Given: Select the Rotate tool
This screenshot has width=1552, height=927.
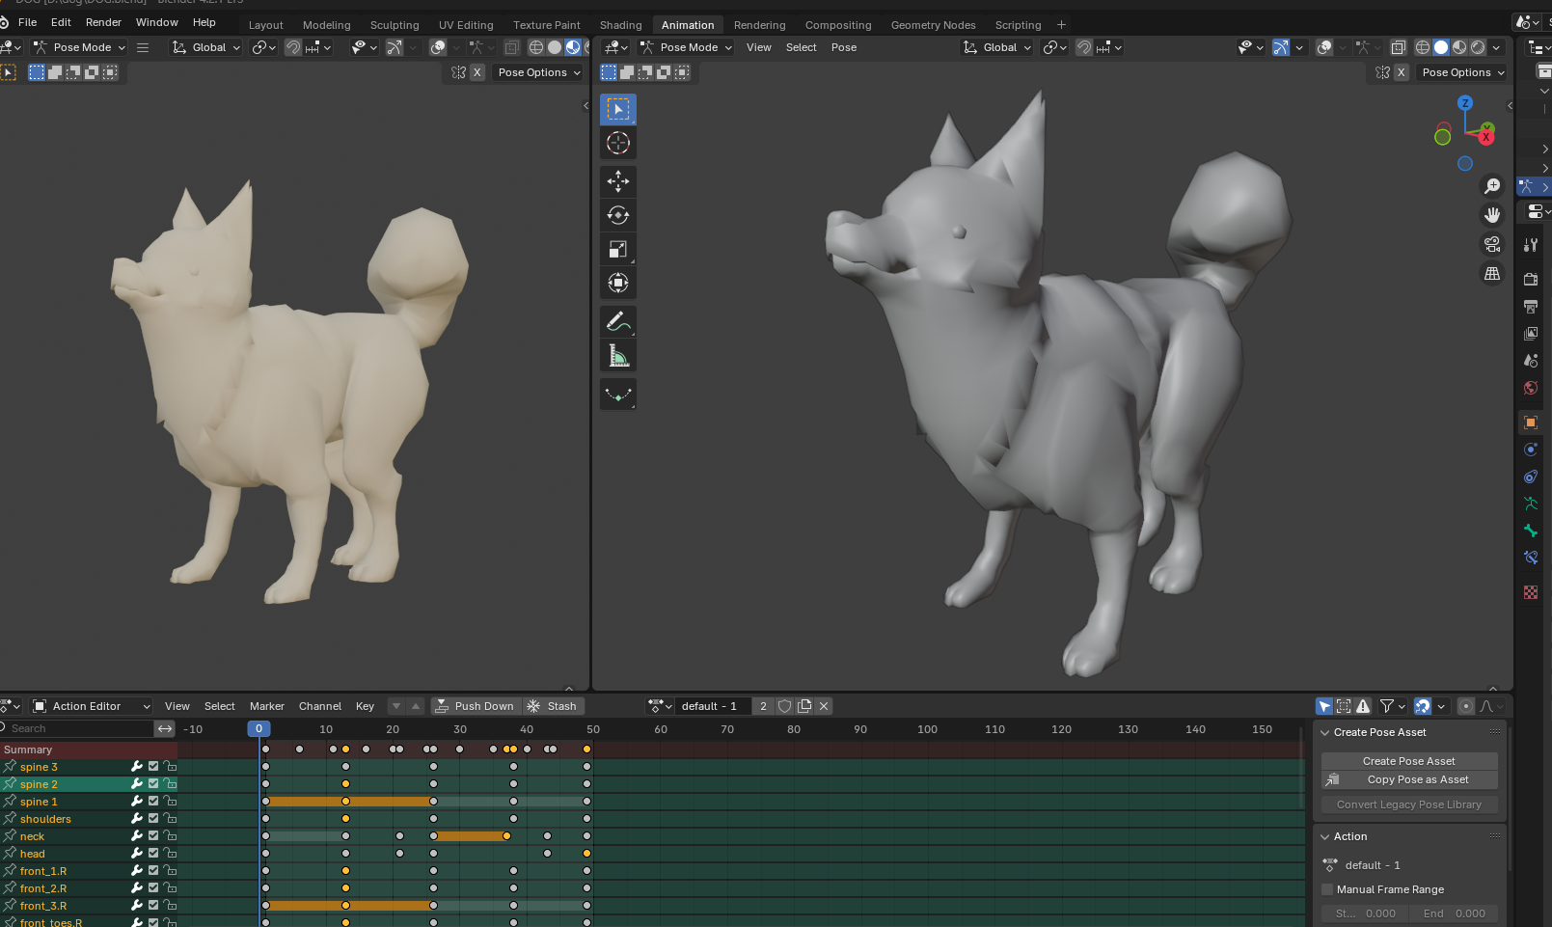Looking at the screenshot, I should coord(618,215).
